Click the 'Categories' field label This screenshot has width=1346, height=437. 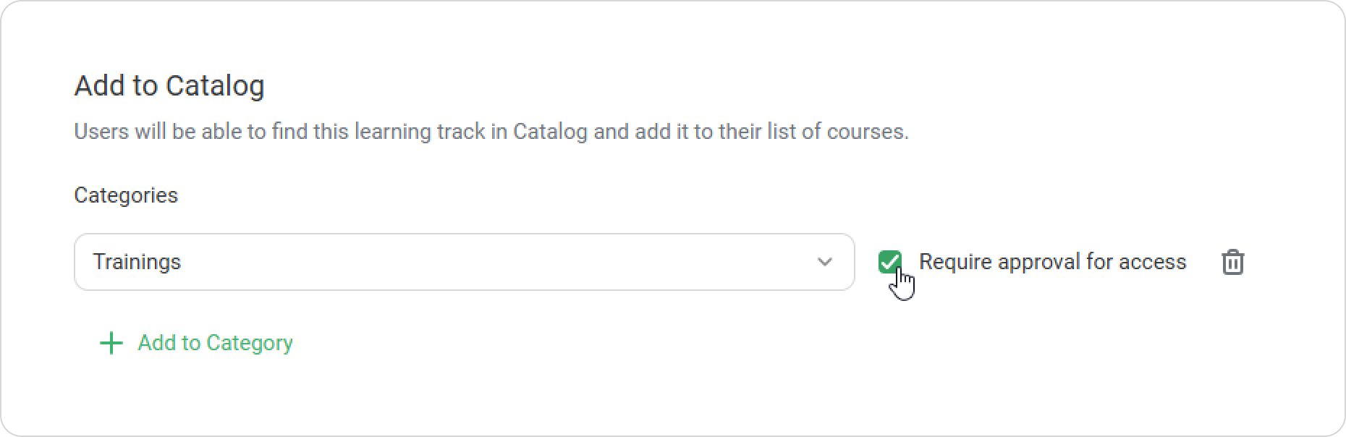(x=126, y=195)
